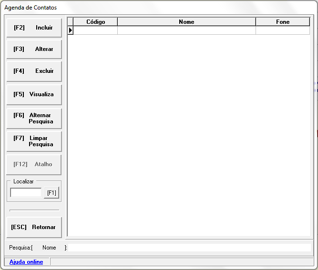Viewport: 318px width, 270px height.
Task: Switch search mode with Alternar Pesquisa
Action: click(34, 119)
